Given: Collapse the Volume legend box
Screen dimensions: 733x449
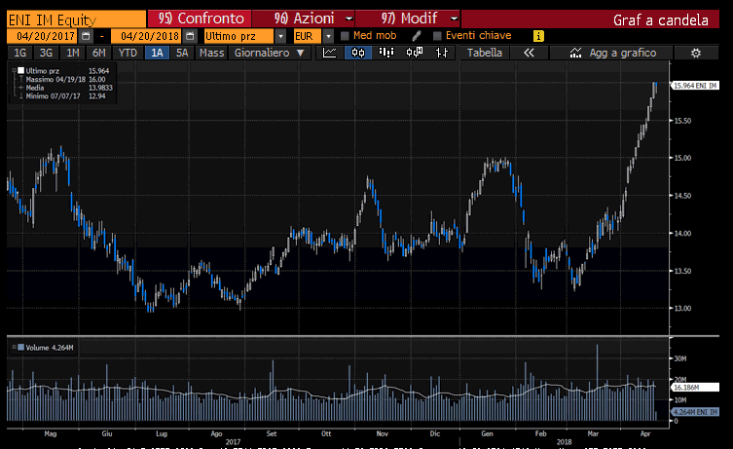Looking at the screenshot, I should pos(14,347).
